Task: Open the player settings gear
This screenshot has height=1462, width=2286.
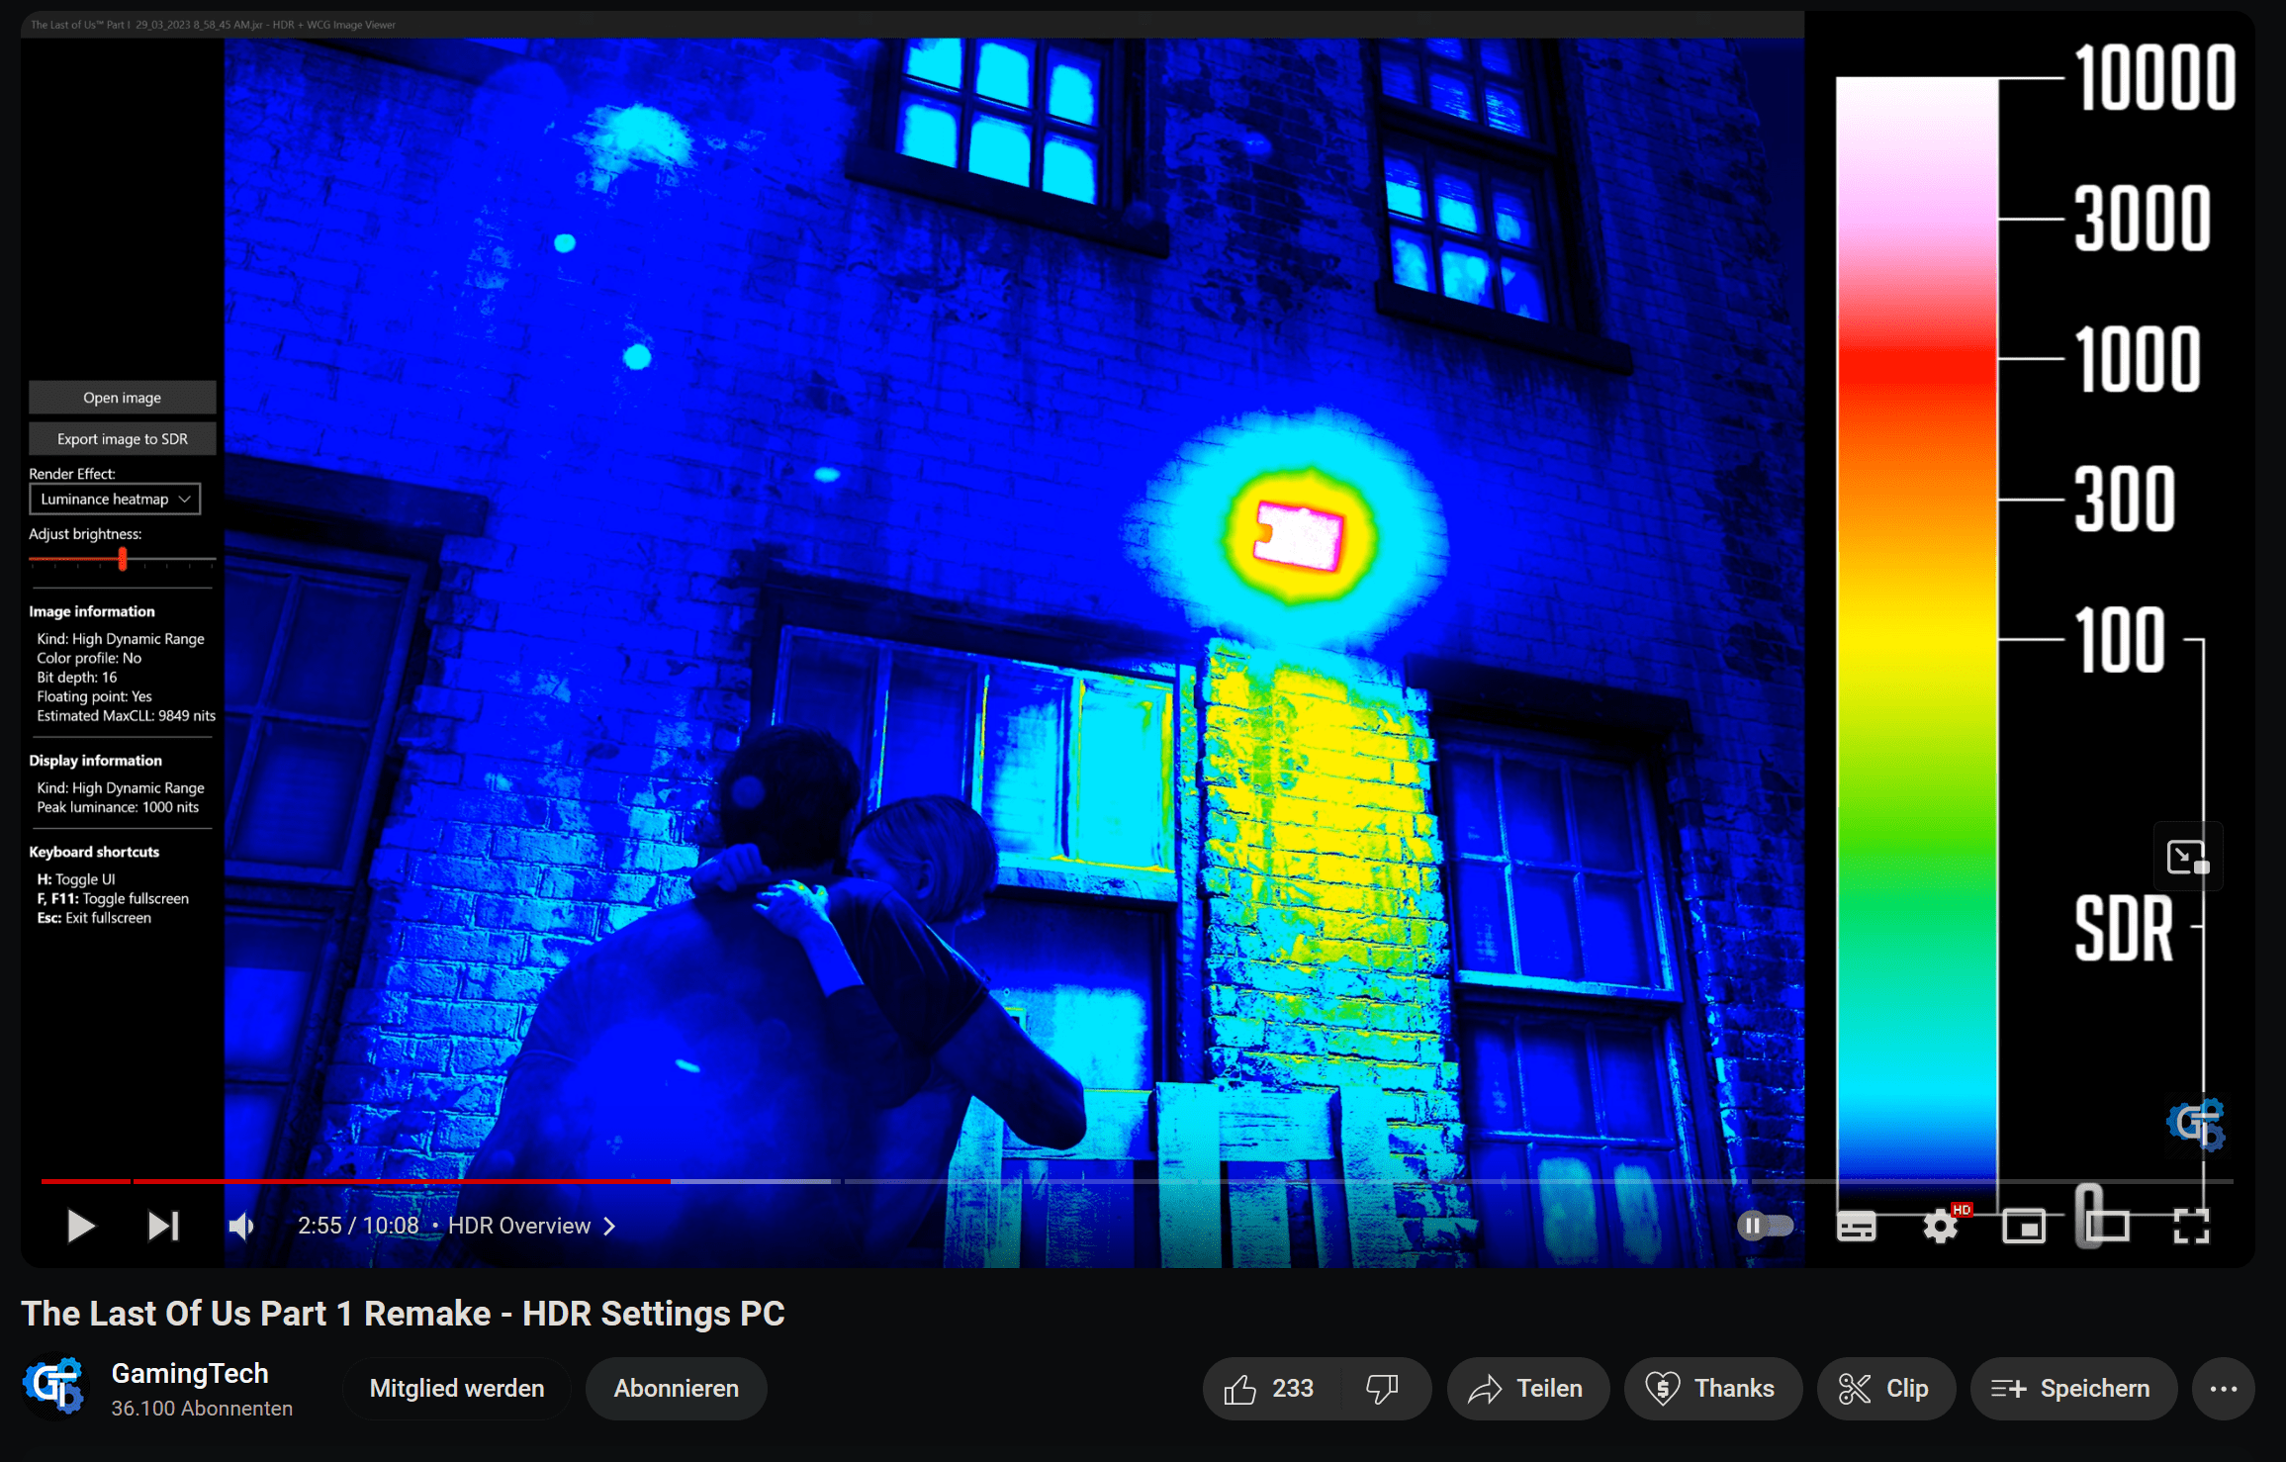Action: 1940,1227
